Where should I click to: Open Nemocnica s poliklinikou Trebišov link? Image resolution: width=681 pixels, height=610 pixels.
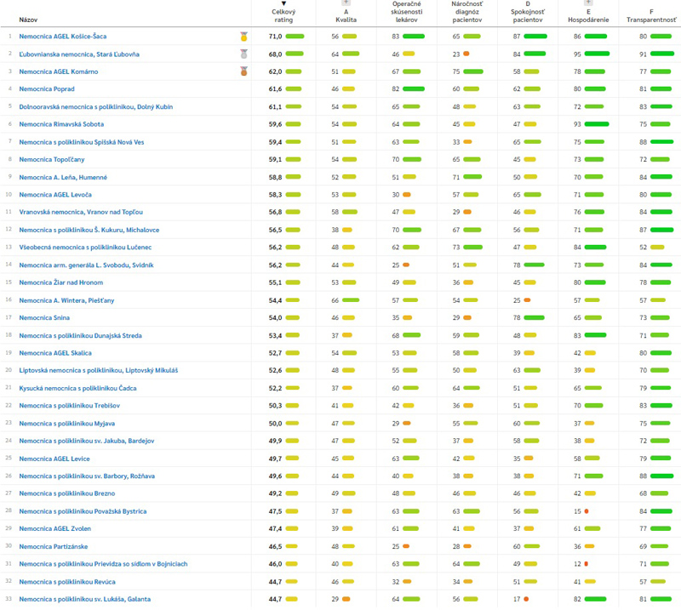pos(70,406)
